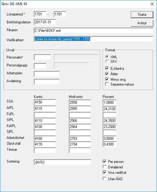The width and height of the screenshot is (157, 192).
Task: Click the KtAPL Konto field 4100
Action: pos(45,127)
